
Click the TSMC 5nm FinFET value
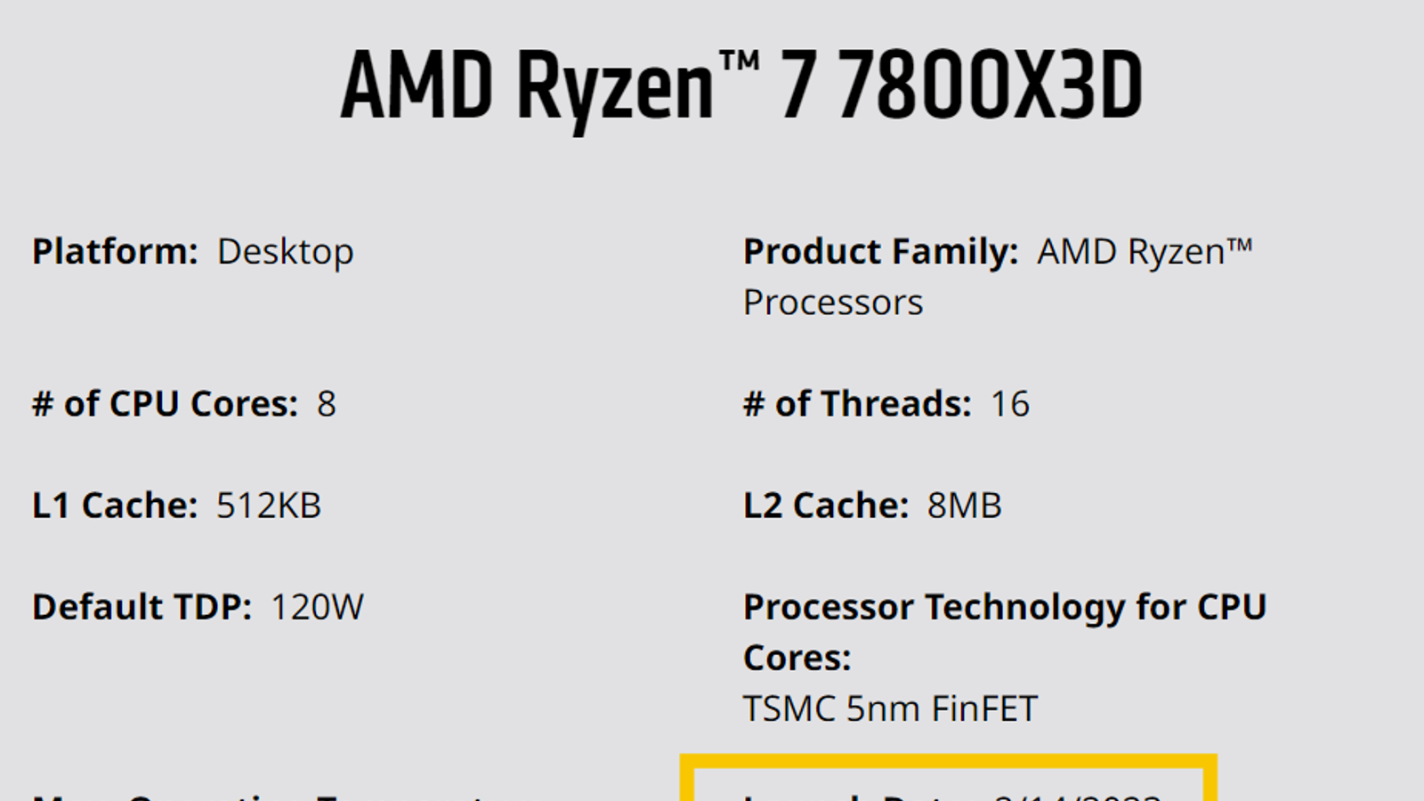coord(890,708)
